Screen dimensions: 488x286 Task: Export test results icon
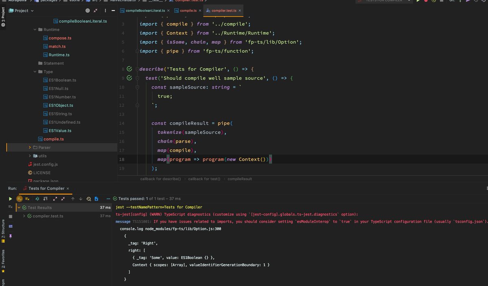[96, 199]
